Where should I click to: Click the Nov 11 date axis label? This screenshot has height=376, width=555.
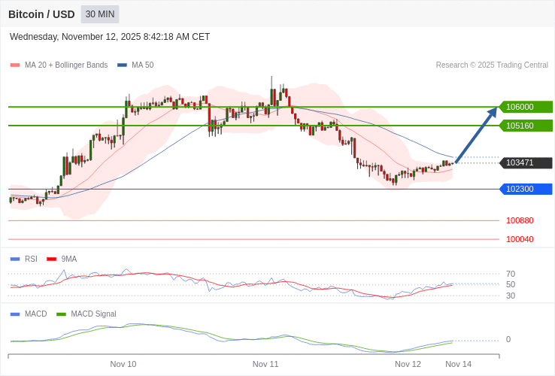265,364
